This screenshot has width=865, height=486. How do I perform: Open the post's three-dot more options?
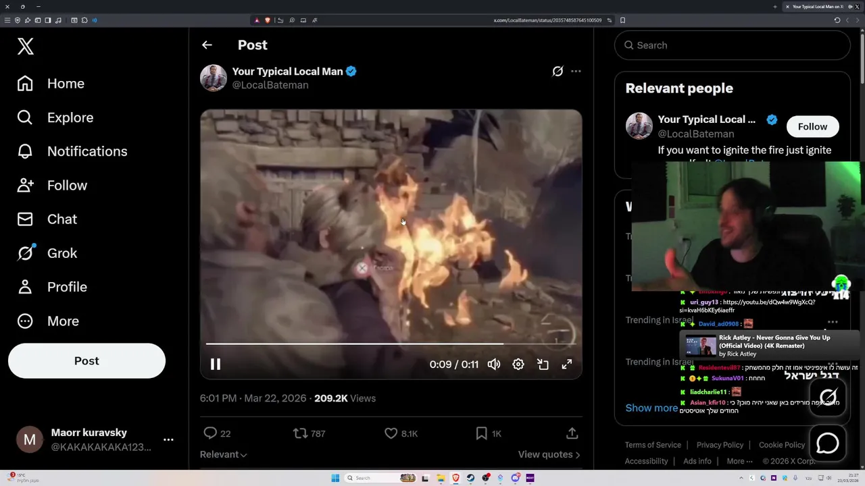tap(576, 71)
